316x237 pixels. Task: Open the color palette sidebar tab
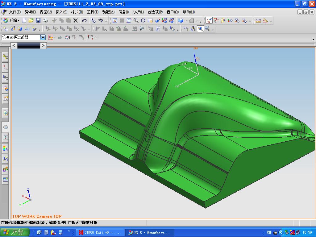point(6,148)
